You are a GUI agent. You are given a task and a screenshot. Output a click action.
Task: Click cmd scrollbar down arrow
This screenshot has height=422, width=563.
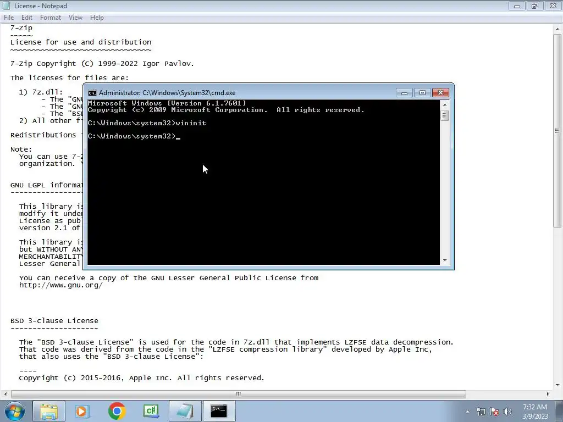point(444,260)
